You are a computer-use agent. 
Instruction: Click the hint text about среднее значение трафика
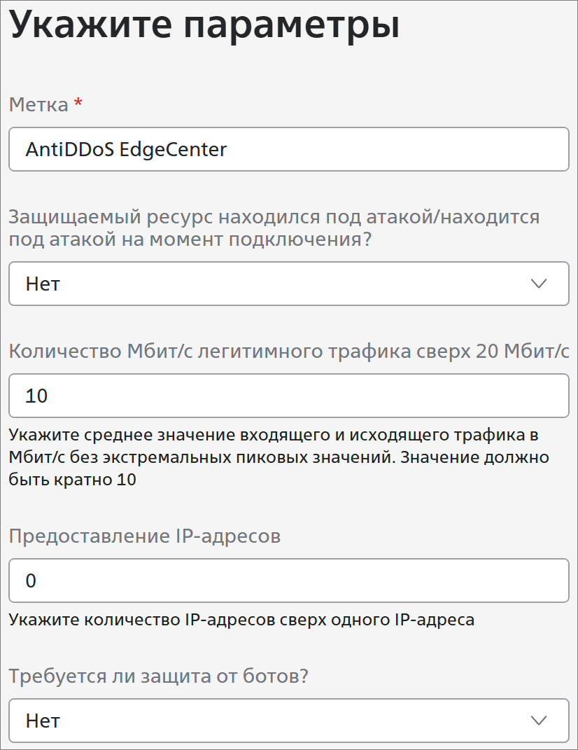(279, 457)
